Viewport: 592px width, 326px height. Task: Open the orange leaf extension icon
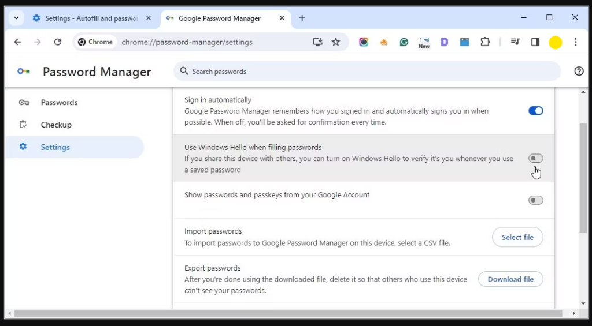point(384,42)
